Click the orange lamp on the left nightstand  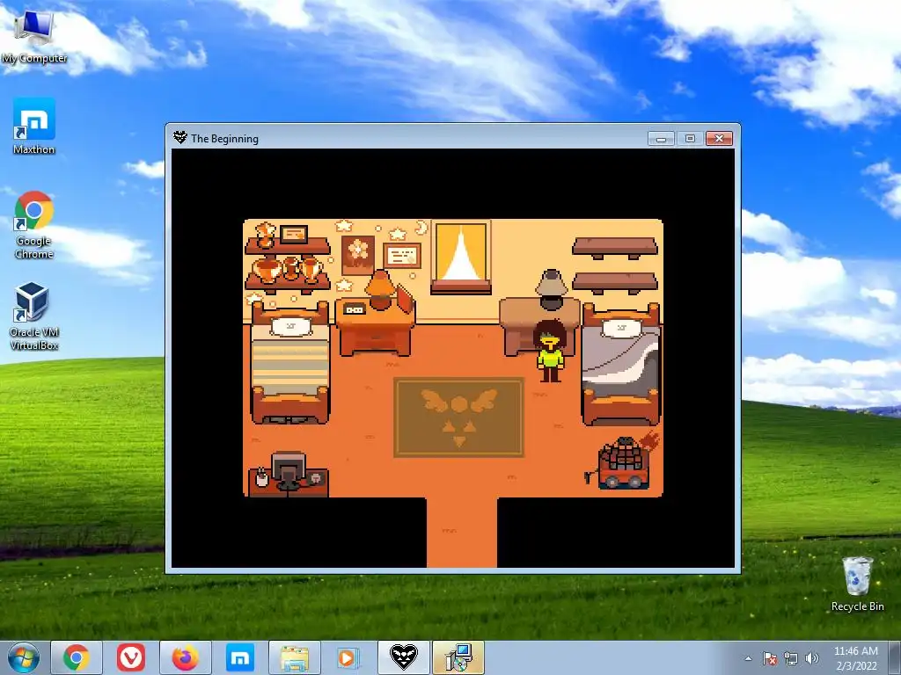click(380, 288)
